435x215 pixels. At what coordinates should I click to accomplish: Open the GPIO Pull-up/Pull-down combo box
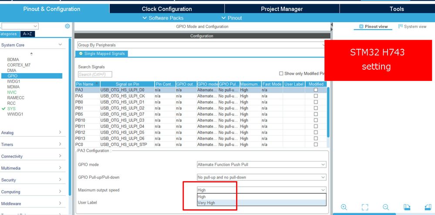point(262,177)
